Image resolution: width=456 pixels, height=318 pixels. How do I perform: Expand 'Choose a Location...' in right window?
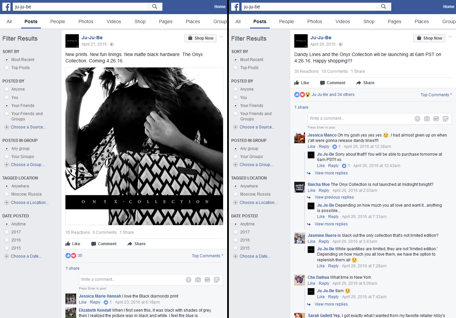tap(258, 203)
